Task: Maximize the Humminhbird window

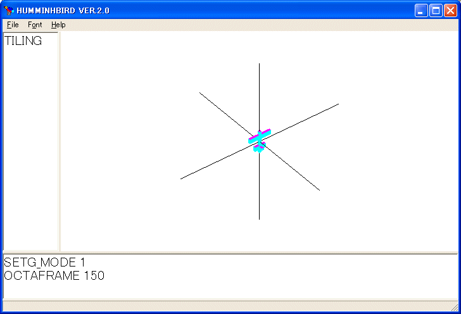Action: point(436,11)
